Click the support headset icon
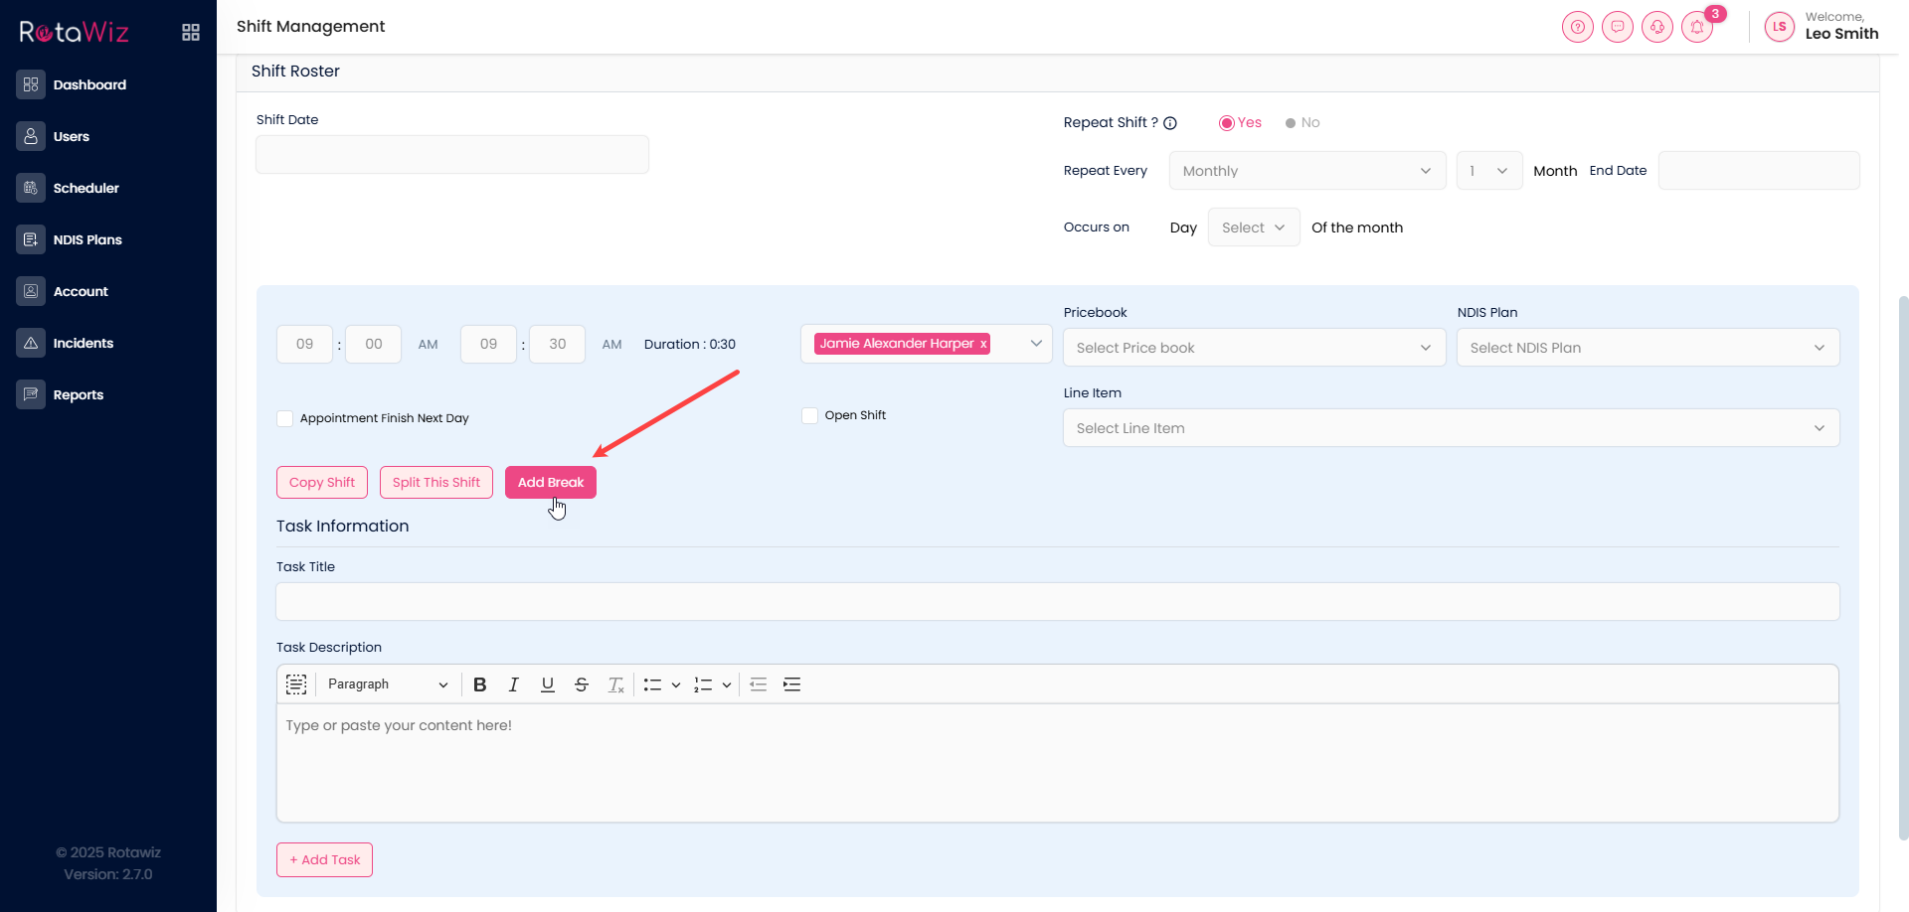This screenshot has width=1909, height=912. 1656,27
